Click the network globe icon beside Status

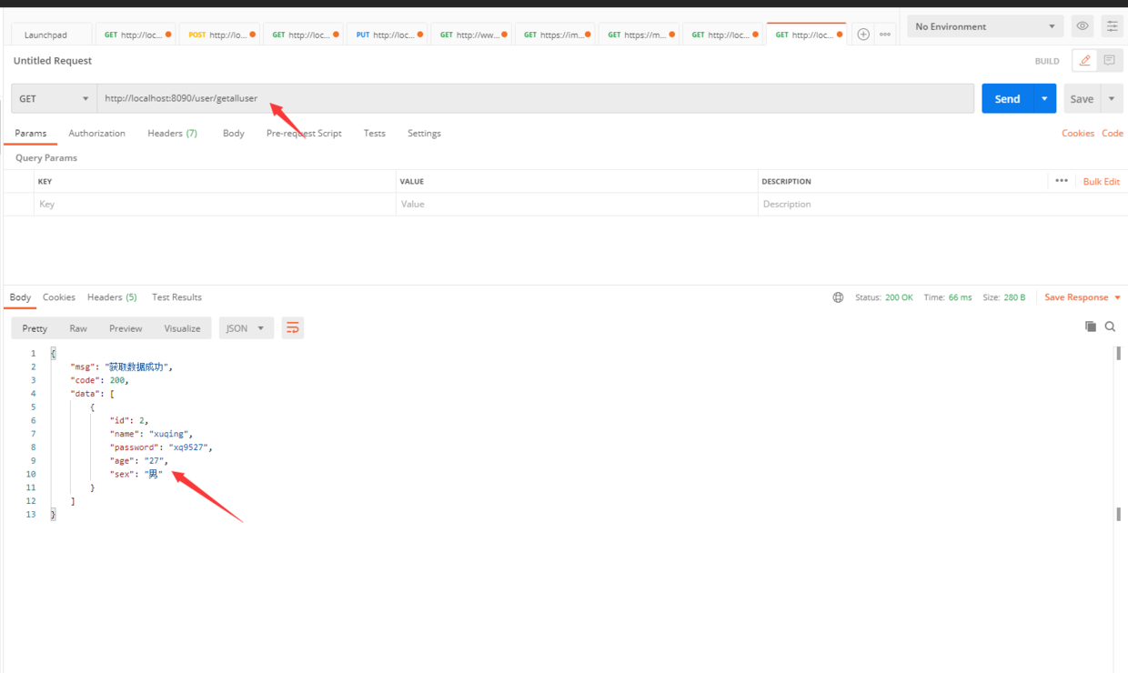tap(838, 297)
